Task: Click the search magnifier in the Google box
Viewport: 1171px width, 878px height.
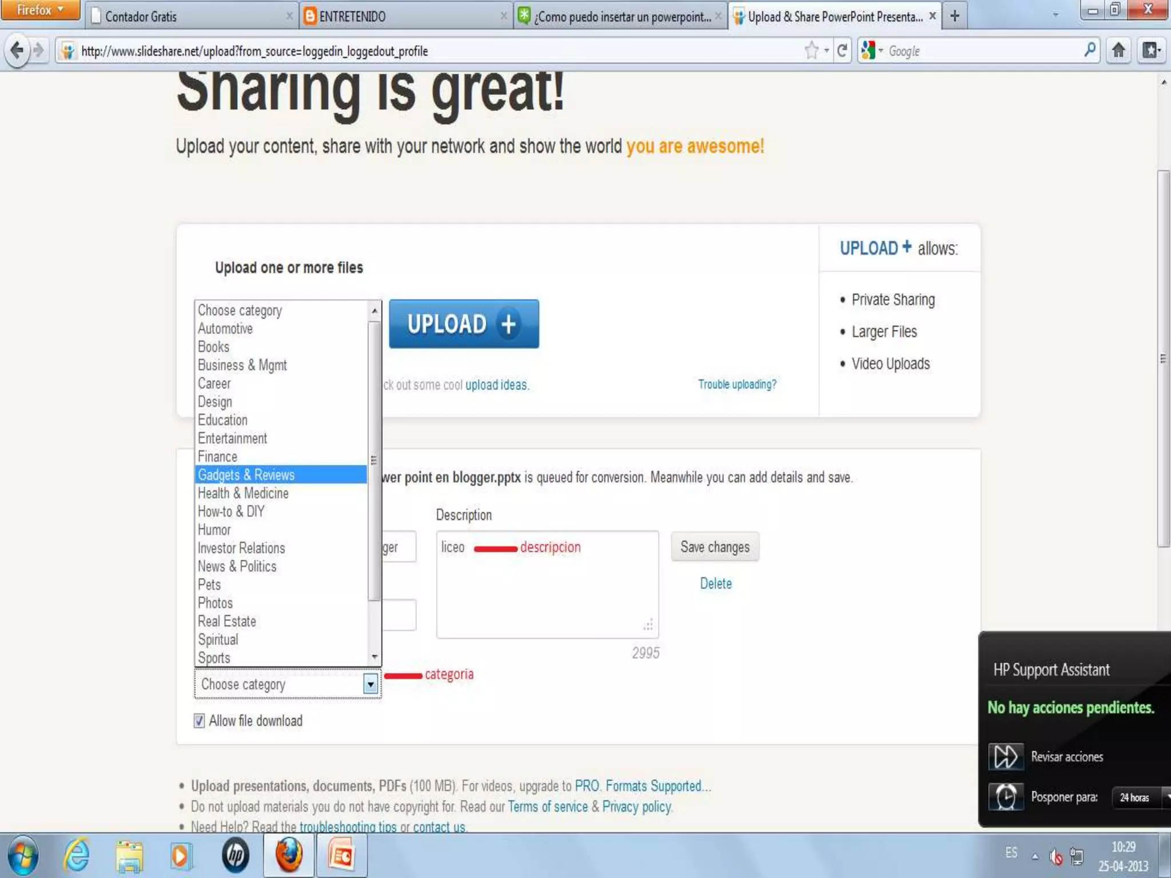Action: pyautogui.click(x=1090, y=50)
